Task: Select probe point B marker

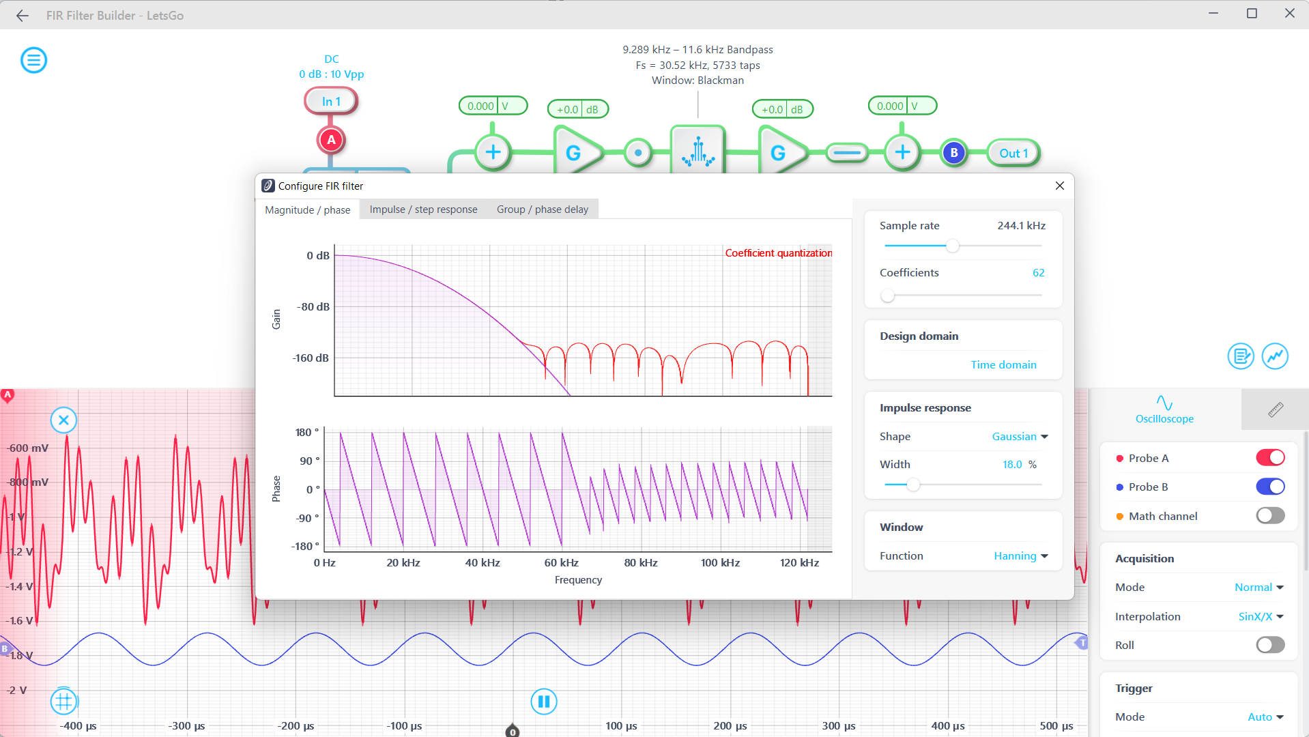Action: 953,153
